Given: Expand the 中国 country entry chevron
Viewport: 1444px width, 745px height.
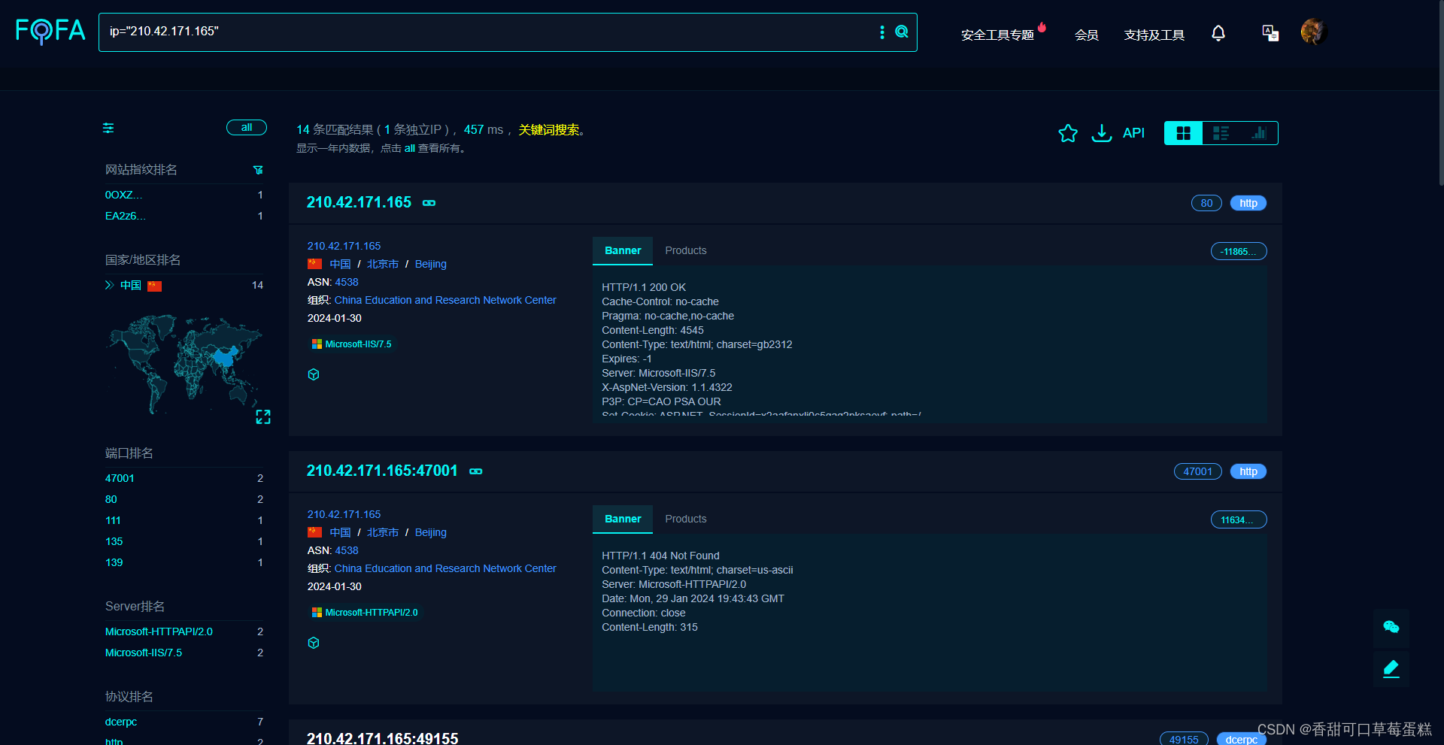Looking at the screenshot, I should pyautogui.click(x=109, y=285).
